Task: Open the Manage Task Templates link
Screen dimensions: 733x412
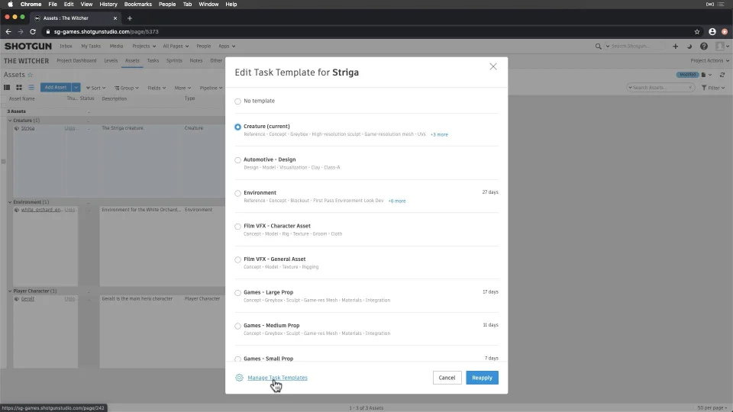Action: [277, 378]
